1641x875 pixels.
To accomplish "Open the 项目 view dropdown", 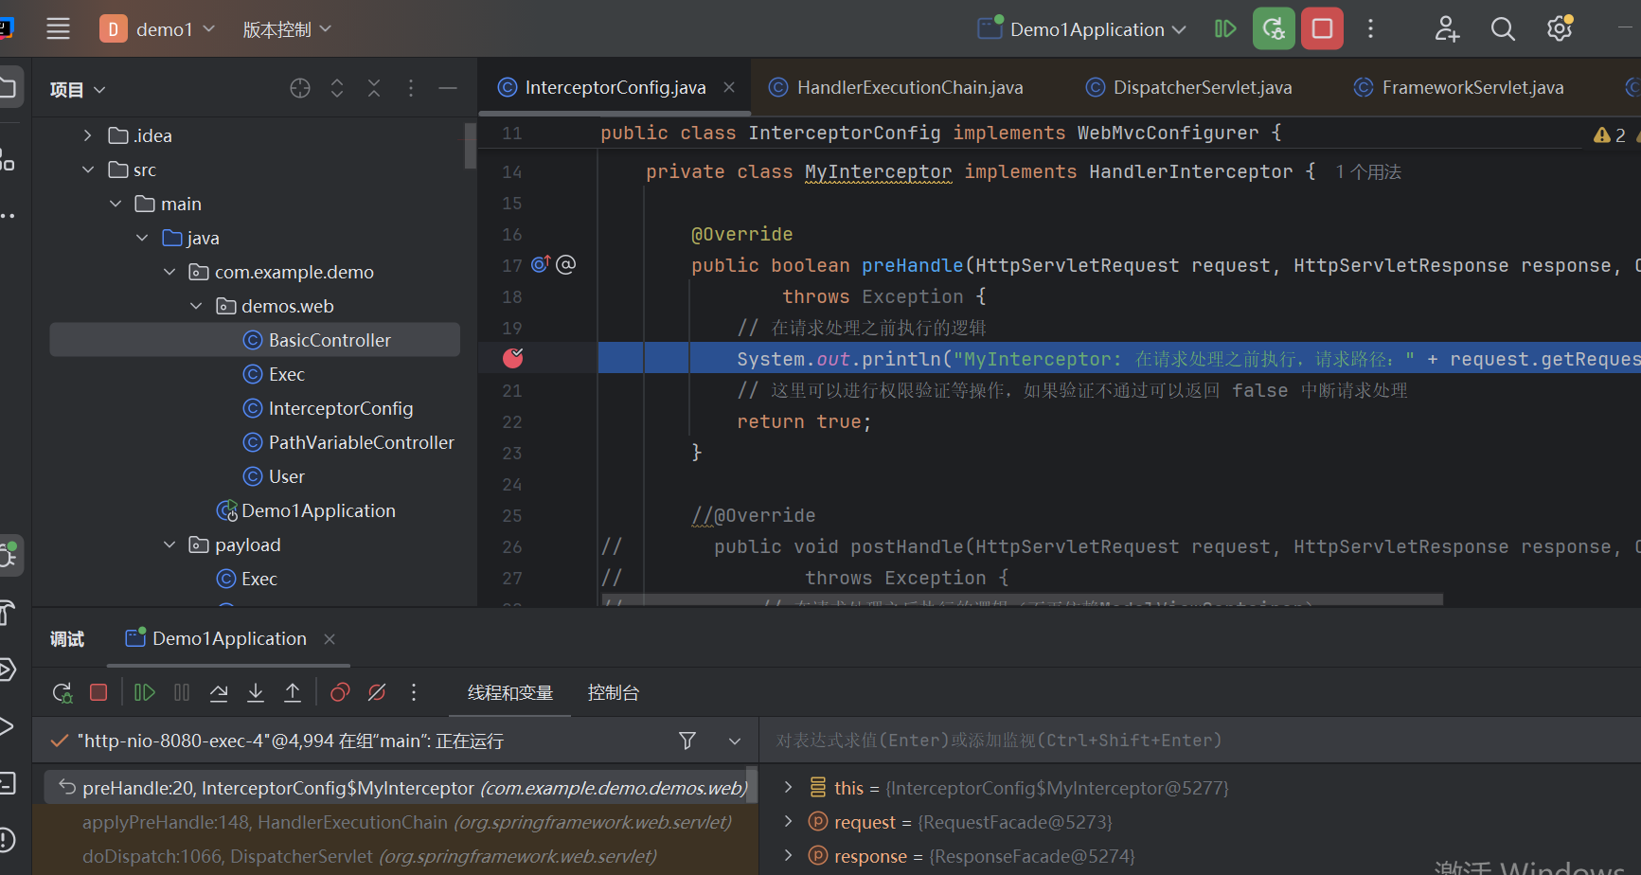I will pyautogui.click(x=78, y=90).
